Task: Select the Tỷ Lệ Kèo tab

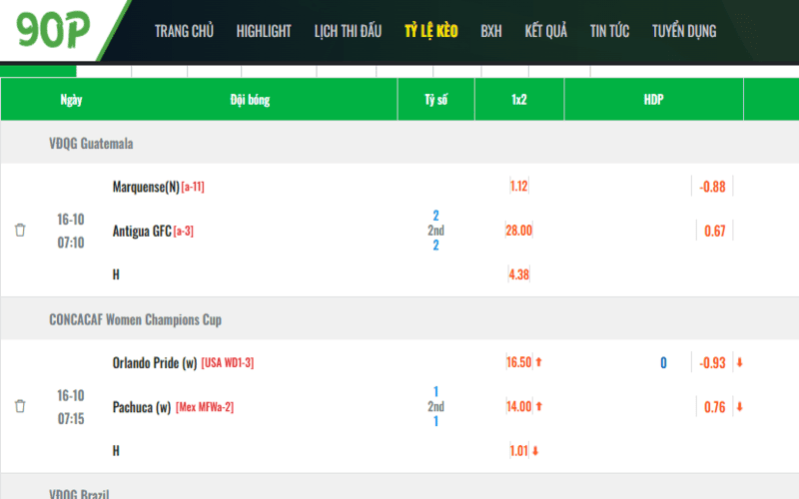Action: point(430,31)
